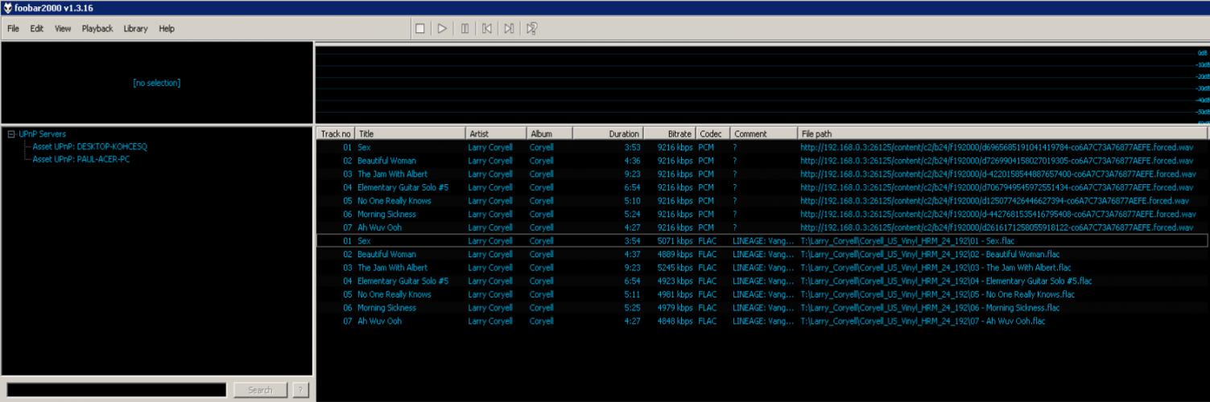Select Asset UPnP: DESKTOP-KOHCESQ server
Screen dimensions: 1210x402
click(90, 147)
